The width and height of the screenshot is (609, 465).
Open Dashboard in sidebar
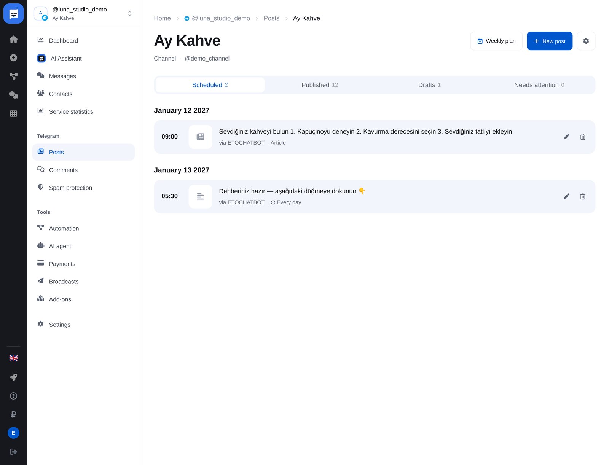click(83, 40)
